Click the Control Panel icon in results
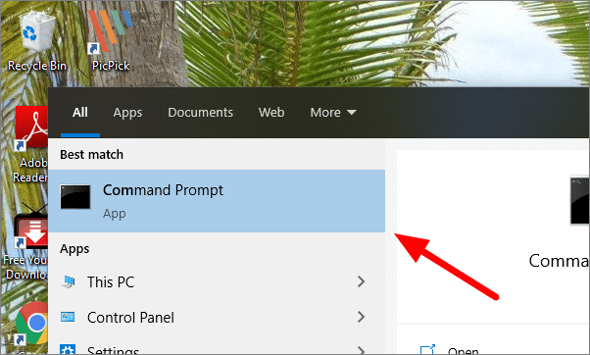The height and width of the screenshot is (355, 590). tap(68, 317)
